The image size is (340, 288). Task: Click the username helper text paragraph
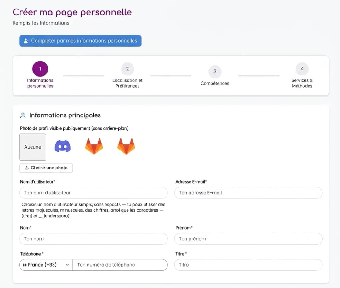(x=93, y=210)
